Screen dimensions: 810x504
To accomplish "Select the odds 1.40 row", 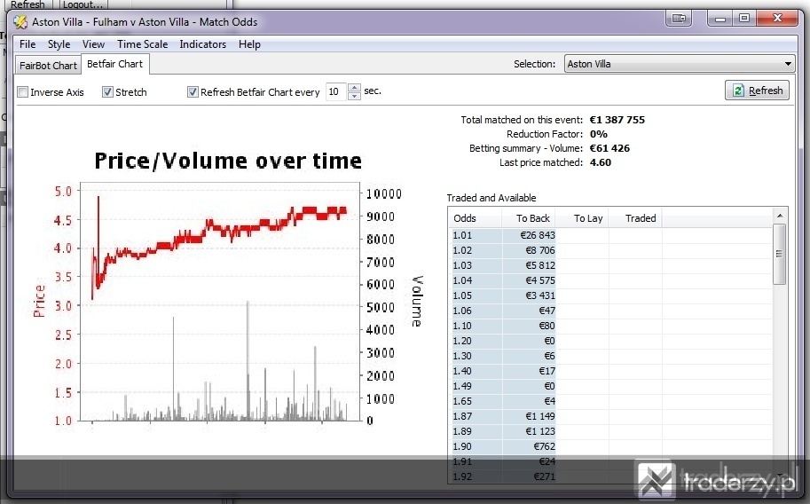I will pyautogui.click(x=610, y=371).
